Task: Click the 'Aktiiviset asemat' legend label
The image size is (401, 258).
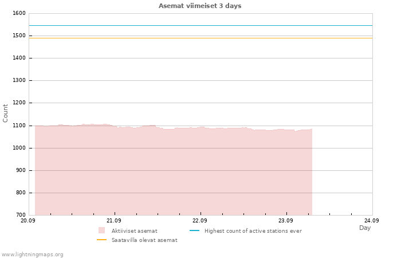Action: [x=134, y=231]
